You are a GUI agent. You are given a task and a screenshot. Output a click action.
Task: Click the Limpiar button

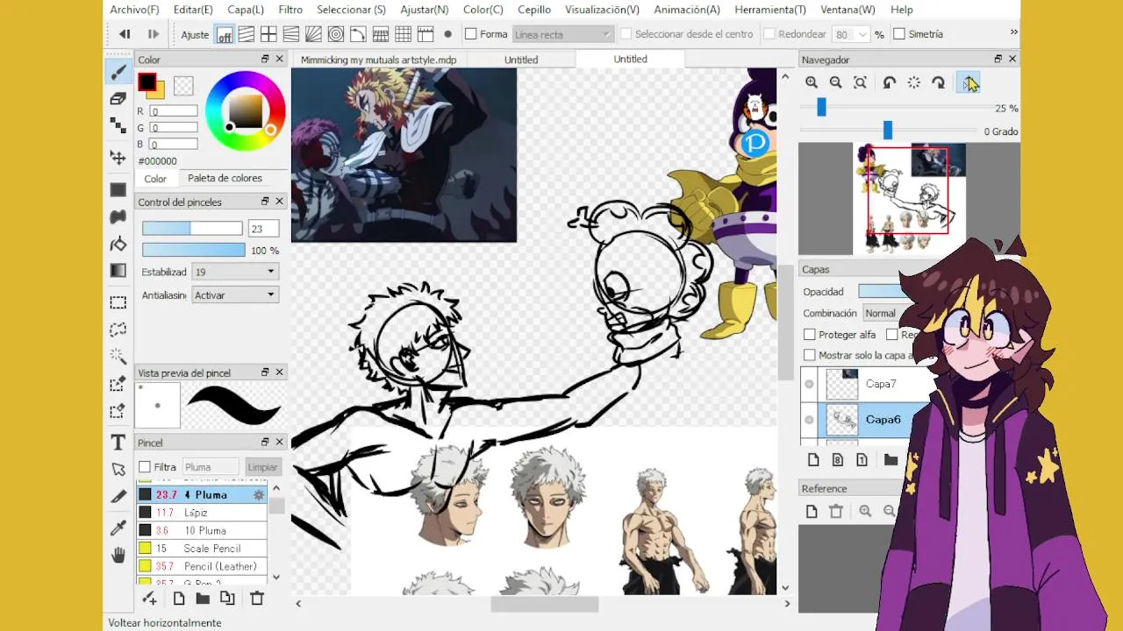coord(262,467)
